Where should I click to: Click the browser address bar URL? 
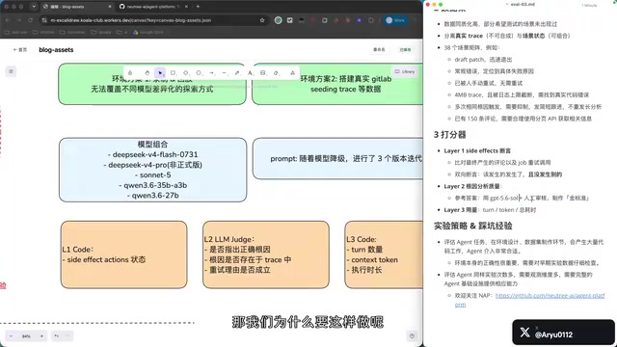pos(131,20)
